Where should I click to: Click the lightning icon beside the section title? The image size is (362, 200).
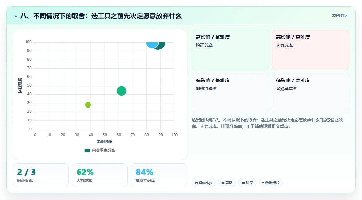coord(16,16)
